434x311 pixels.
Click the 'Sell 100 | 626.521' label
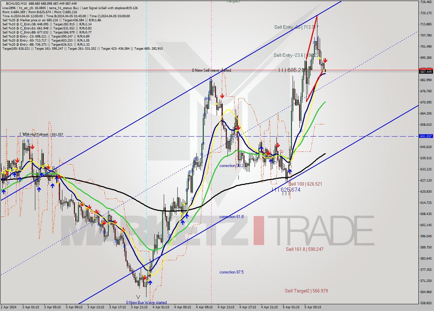coord(305,184)
